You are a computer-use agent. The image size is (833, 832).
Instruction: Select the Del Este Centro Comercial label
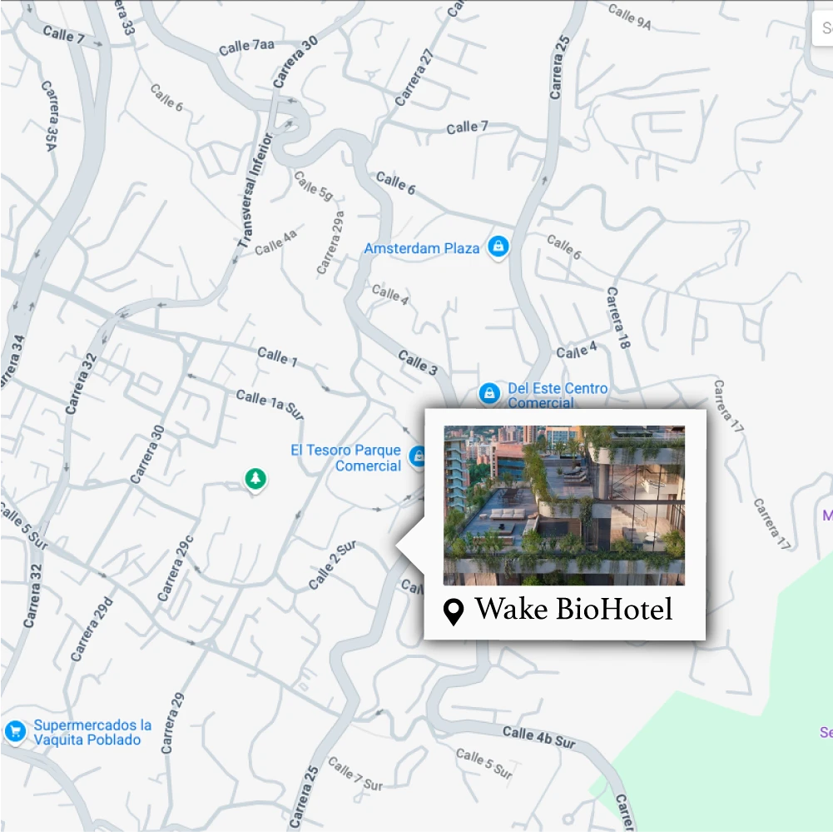pos(558,396)
